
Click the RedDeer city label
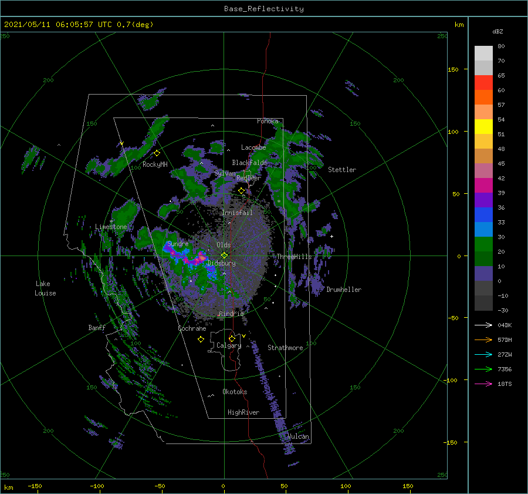pyautogui.click(x=249, y=178)
